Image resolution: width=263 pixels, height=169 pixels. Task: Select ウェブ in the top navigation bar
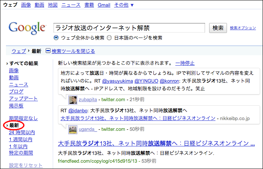tap(10, 5)
